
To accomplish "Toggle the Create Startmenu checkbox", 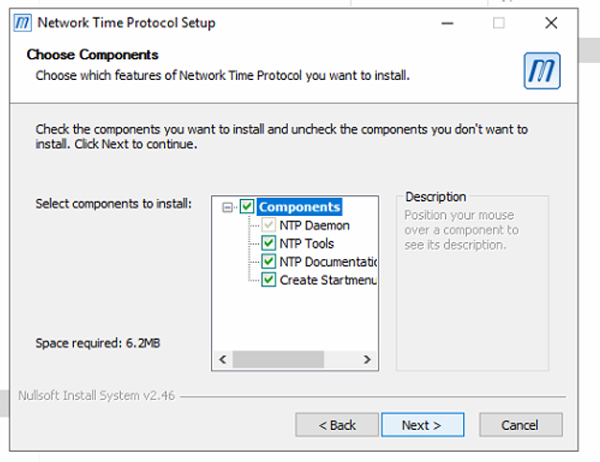I will click(269, 280).
